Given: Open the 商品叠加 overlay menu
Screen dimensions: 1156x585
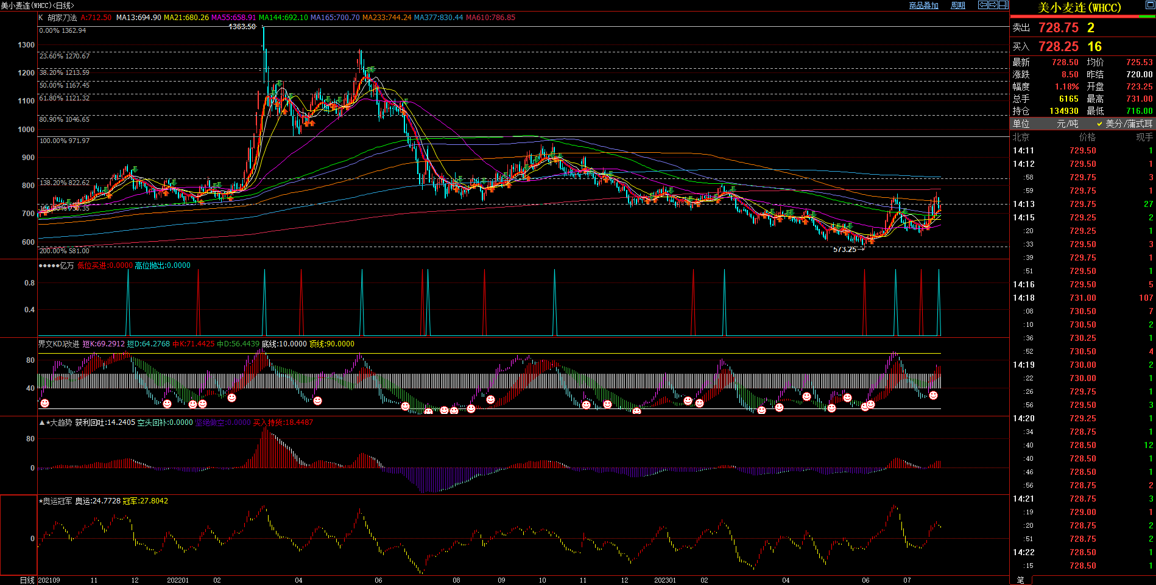Looking at the screenshot, I should pyautogui.click(x=923, y=5).
